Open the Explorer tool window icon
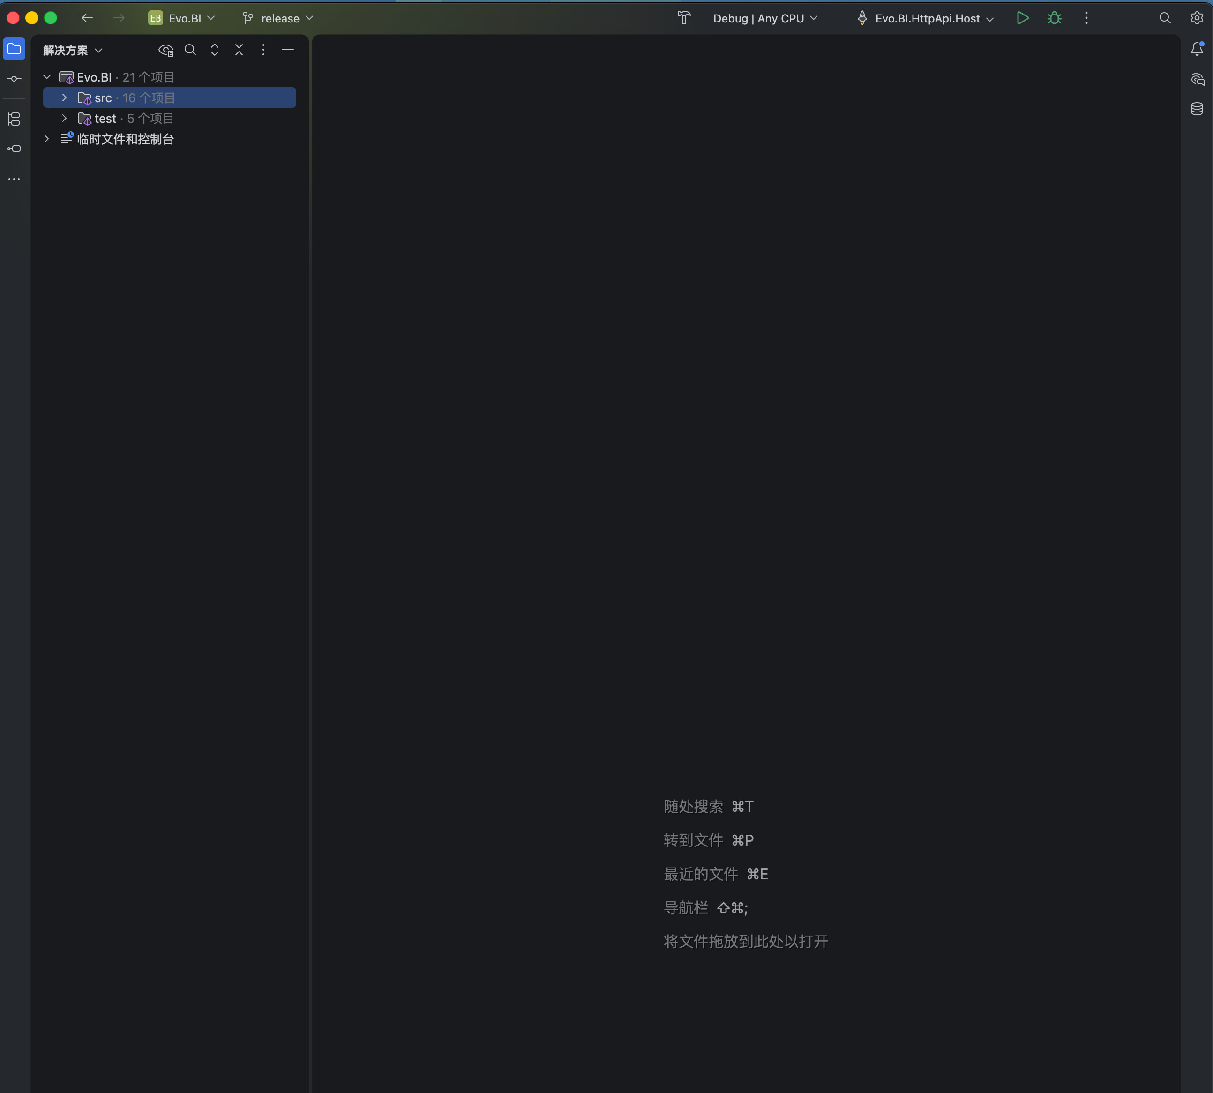Screen dimensions: 1213x1093 [x=14, y=49]
